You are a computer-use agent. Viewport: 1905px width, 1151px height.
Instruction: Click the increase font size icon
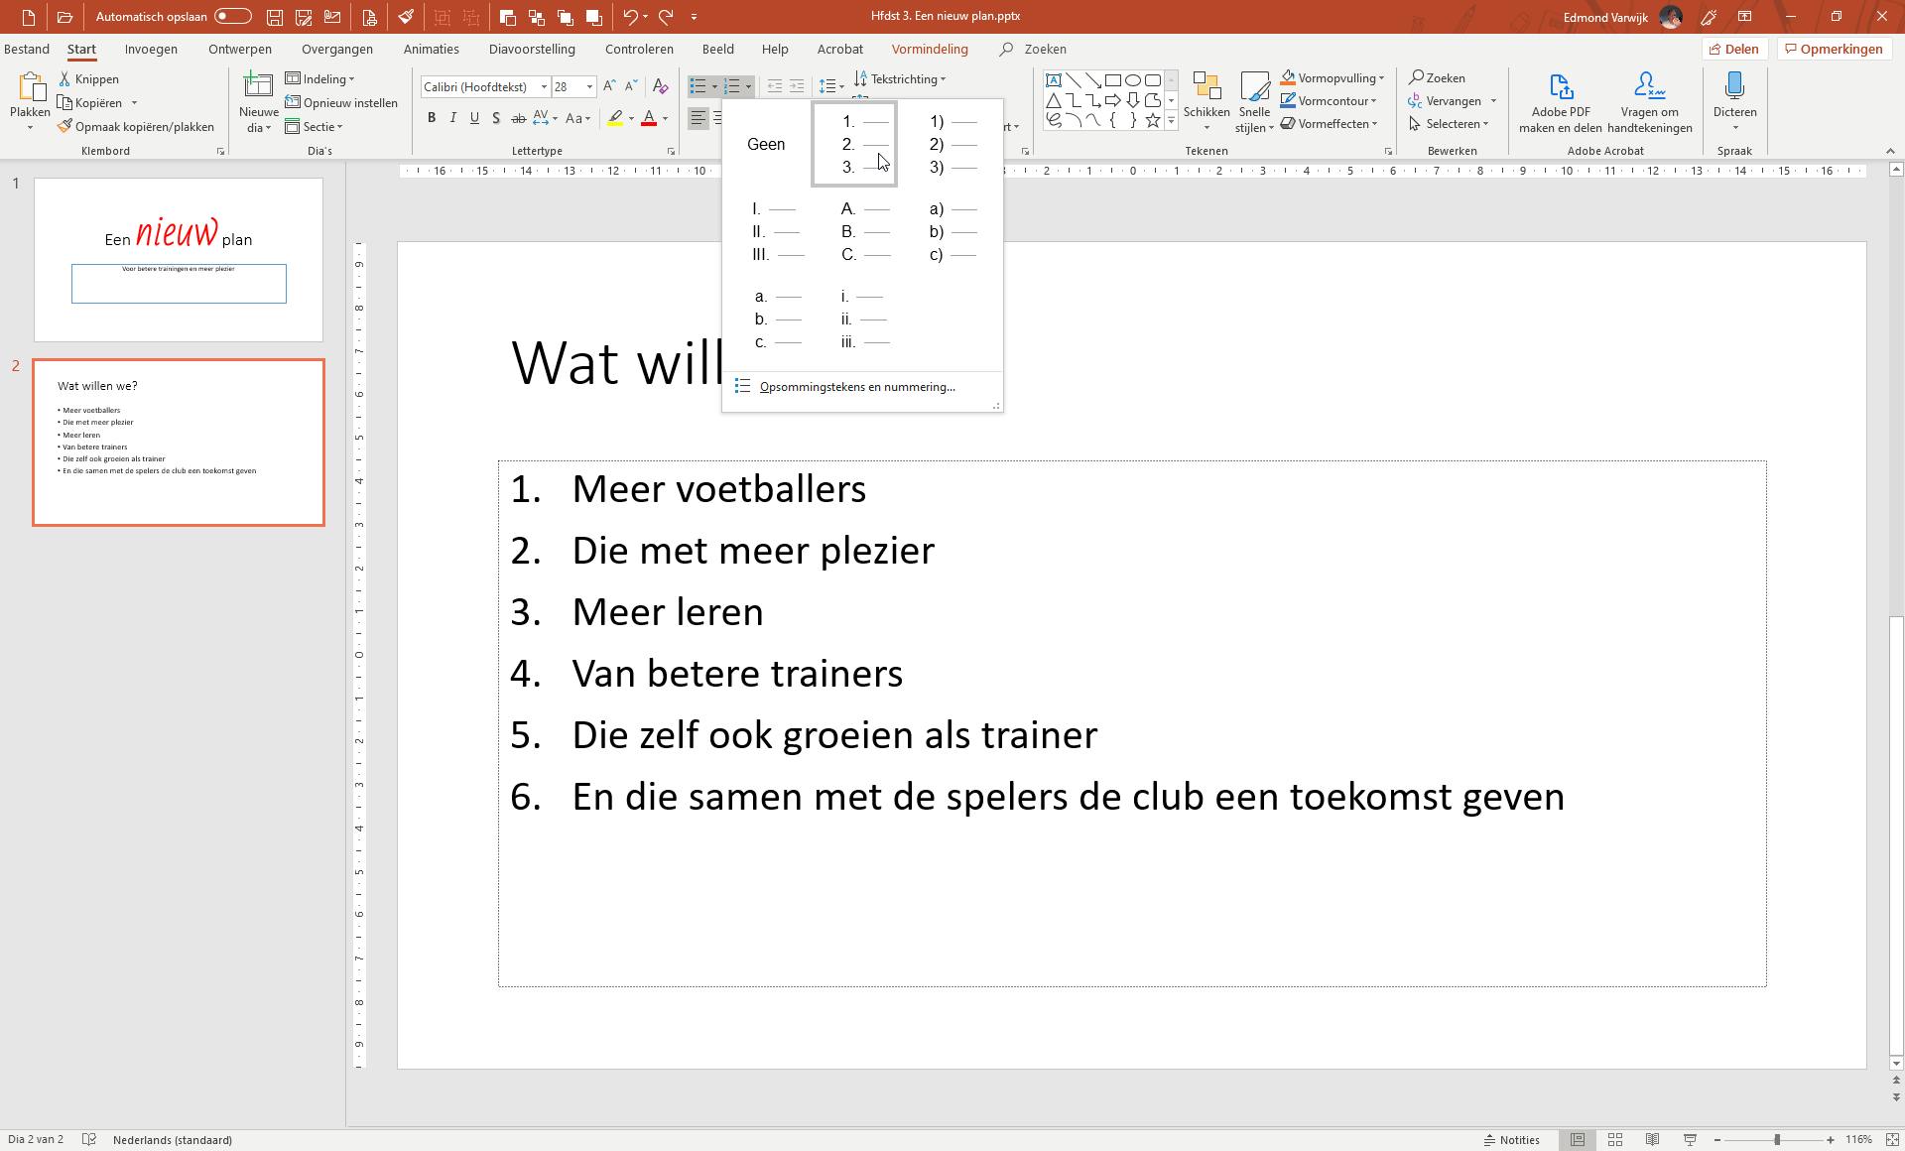point(609,87)
